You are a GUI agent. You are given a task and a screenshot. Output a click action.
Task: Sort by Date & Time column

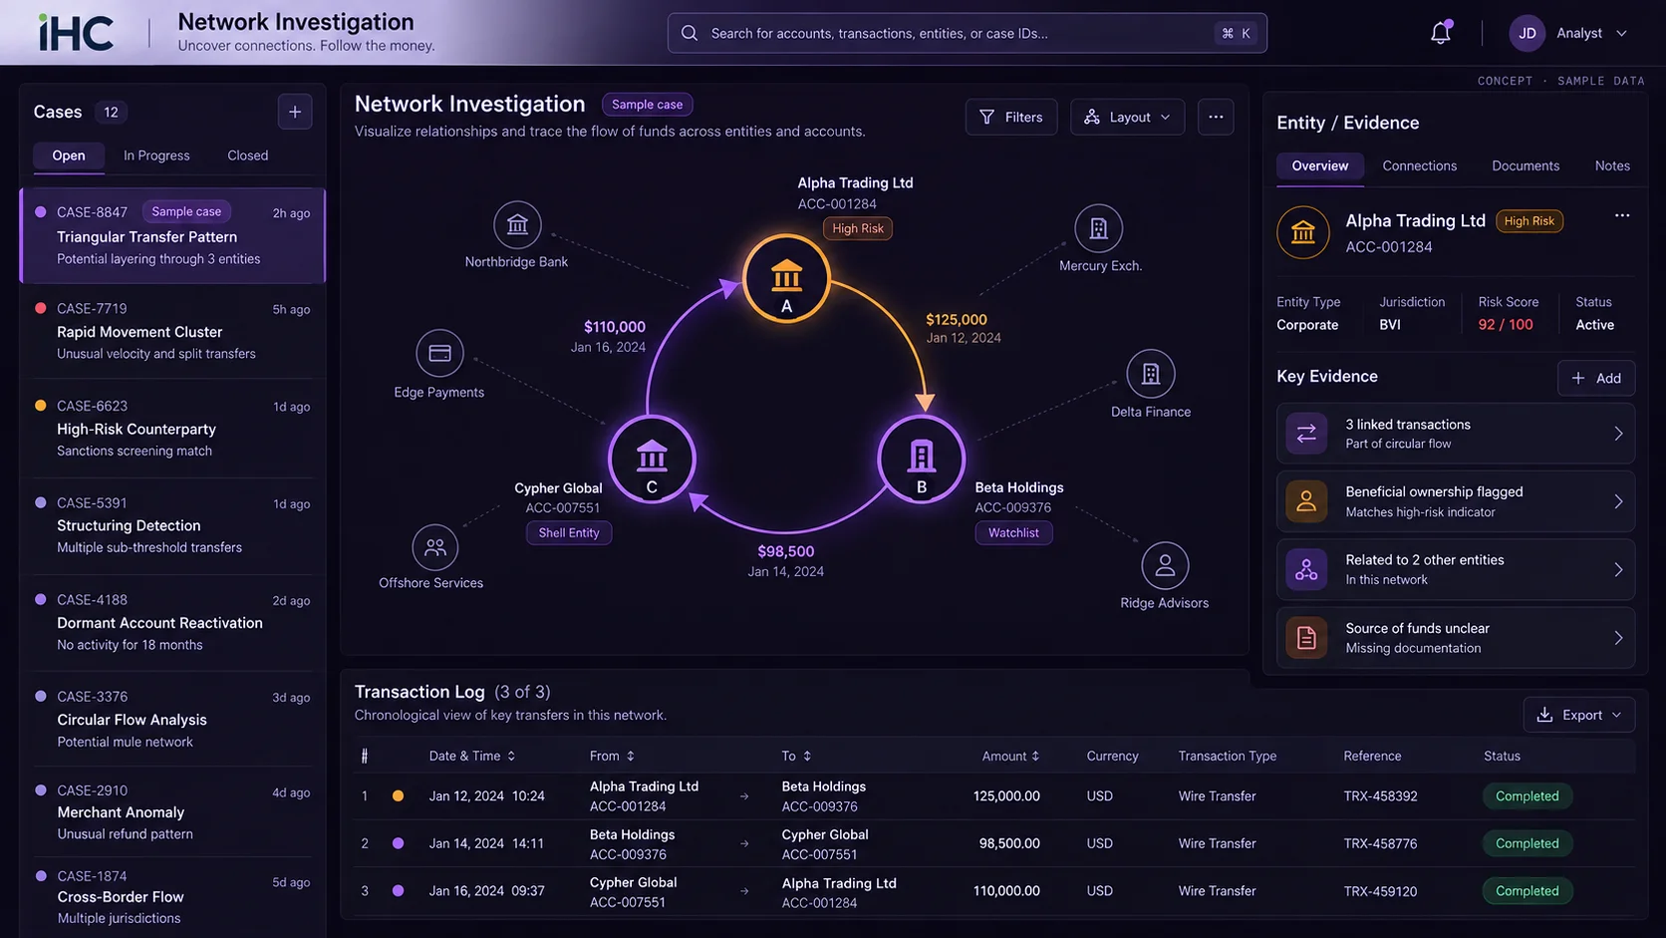click(472, 756)
